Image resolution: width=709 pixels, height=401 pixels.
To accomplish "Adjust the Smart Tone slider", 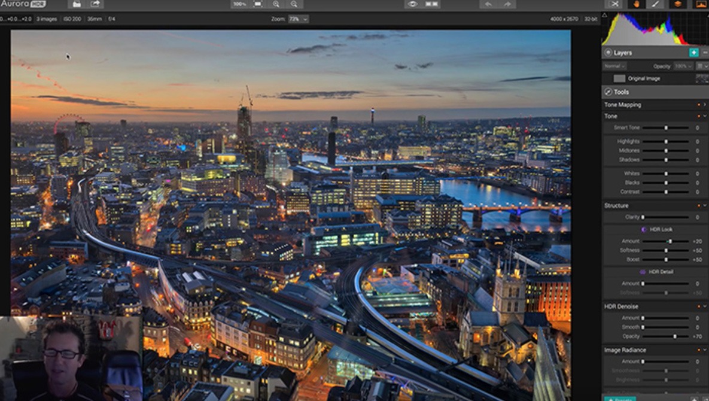I will (665, 128).
